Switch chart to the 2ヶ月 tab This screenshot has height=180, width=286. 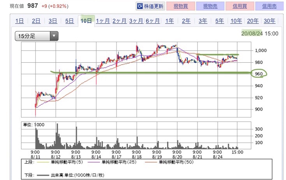point(120,21)
